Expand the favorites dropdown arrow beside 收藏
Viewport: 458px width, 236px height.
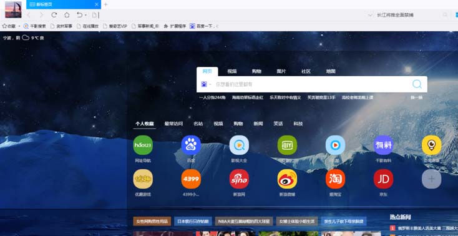tap(19, 26)
